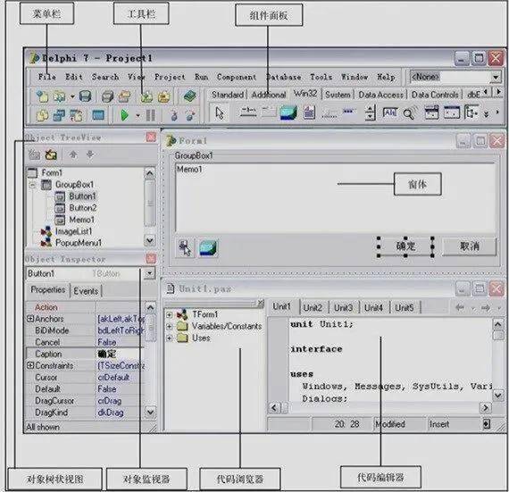The height and width of the screenshot is (492, 509).
Task: Click the ImageList component icon on Form1
Action: pos(208,248)
